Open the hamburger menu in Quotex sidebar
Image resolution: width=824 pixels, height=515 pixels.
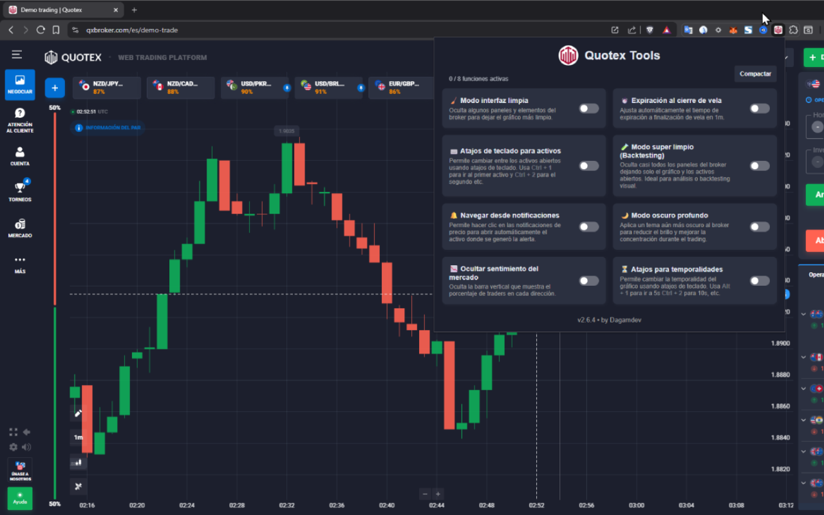[x=17, y=55]
